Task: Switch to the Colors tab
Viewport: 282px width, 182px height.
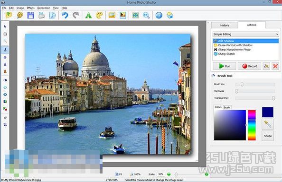Action: point(218,107)
